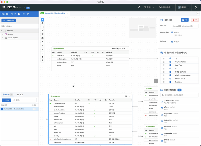Image resolution: width=201 pixels, height=146 pixels.
Task: Click the filter table input field
Action: [19, 26]
